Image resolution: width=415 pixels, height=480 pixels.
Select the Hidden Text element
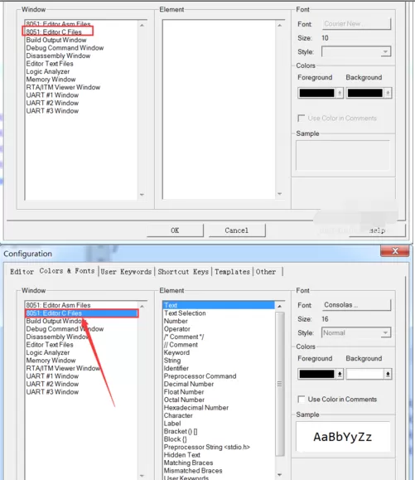(182, 455)
